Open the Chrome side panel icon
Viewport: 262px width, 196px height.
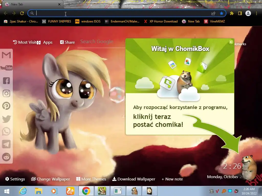point(240,13)
